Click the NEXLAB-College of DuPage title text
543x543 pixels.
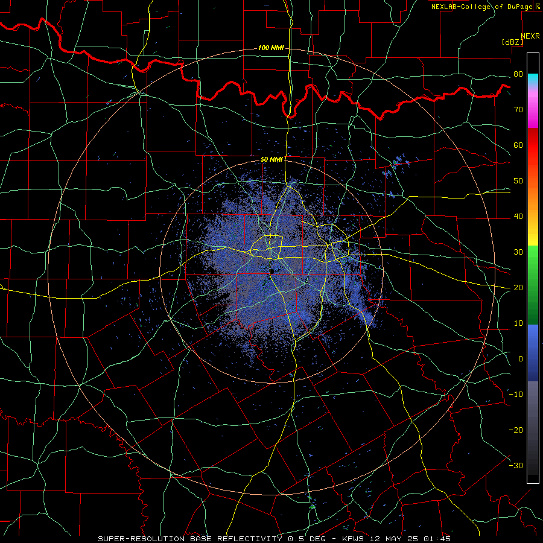pyautogui.click(x=481, y=7)
